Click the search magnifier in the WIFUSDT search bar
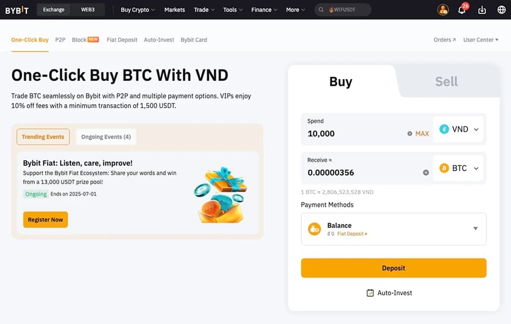 point(321,9)
